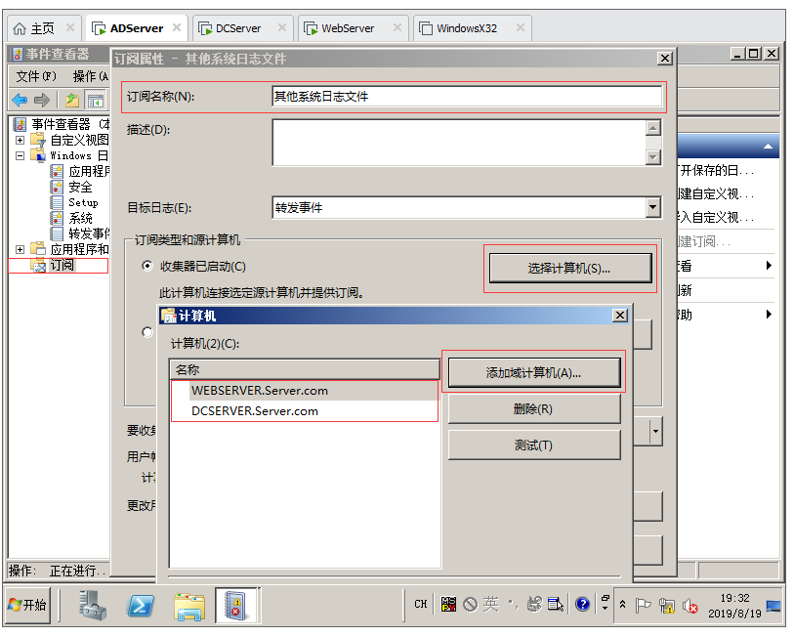Click the 测试(T) button
This screenshot has width=794, height=636.
pos(533,445)
